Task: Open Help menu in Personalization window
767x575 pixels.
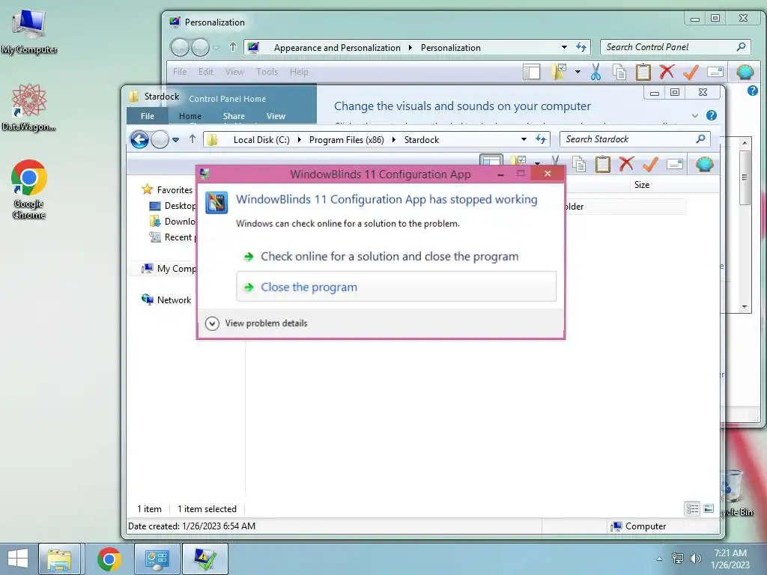Action: (299, 72)
